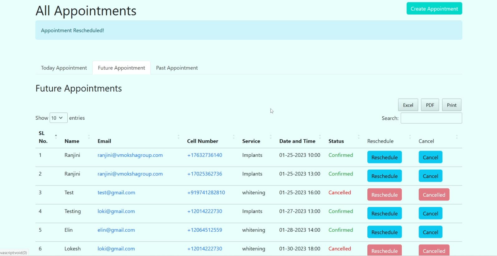Sort table by Date and Time column
The width and height of the screenshot is (497, 256).
pyautogui.click(x=297, y=141)
